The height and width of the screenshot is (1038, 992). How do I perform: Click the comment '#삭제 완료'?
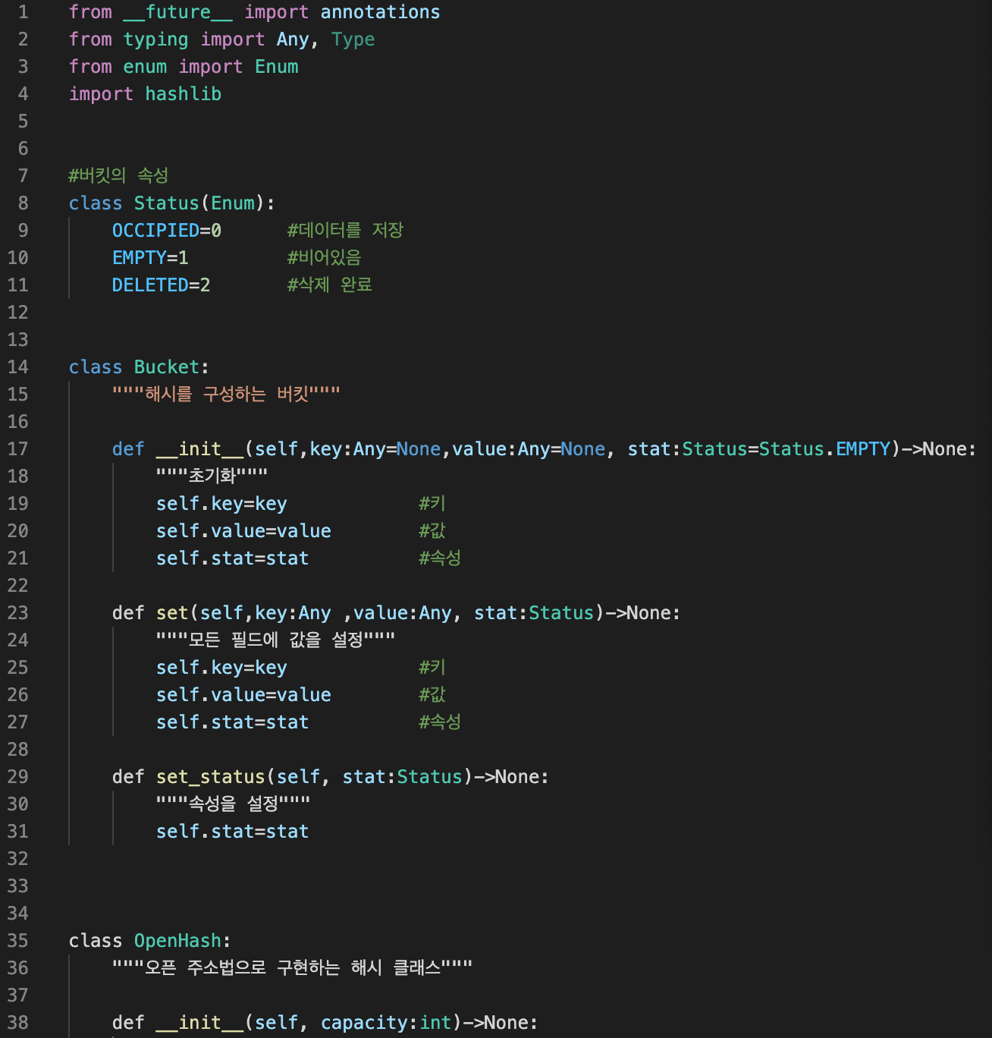[x=329, y=285]
